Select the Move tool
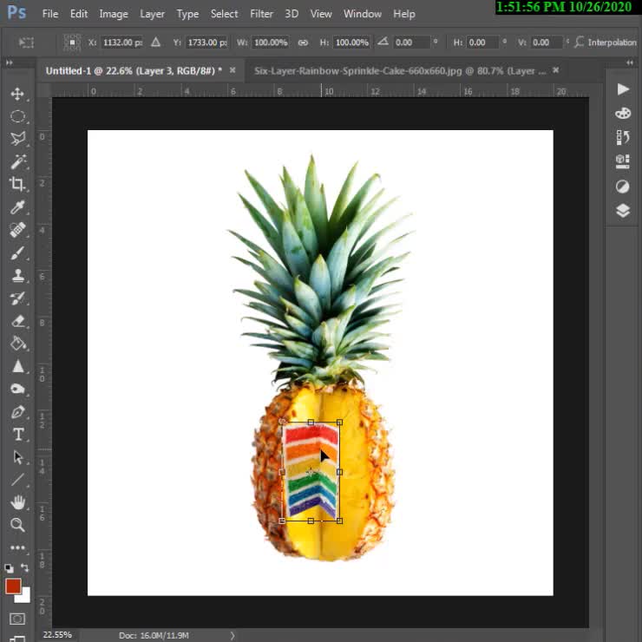Image resolution: width=642 pixels, height=642 pixels. point(17,94)
